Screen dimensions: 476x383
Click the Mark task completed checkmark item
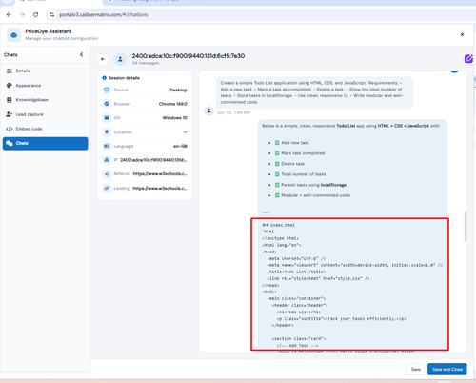[300, 153]
